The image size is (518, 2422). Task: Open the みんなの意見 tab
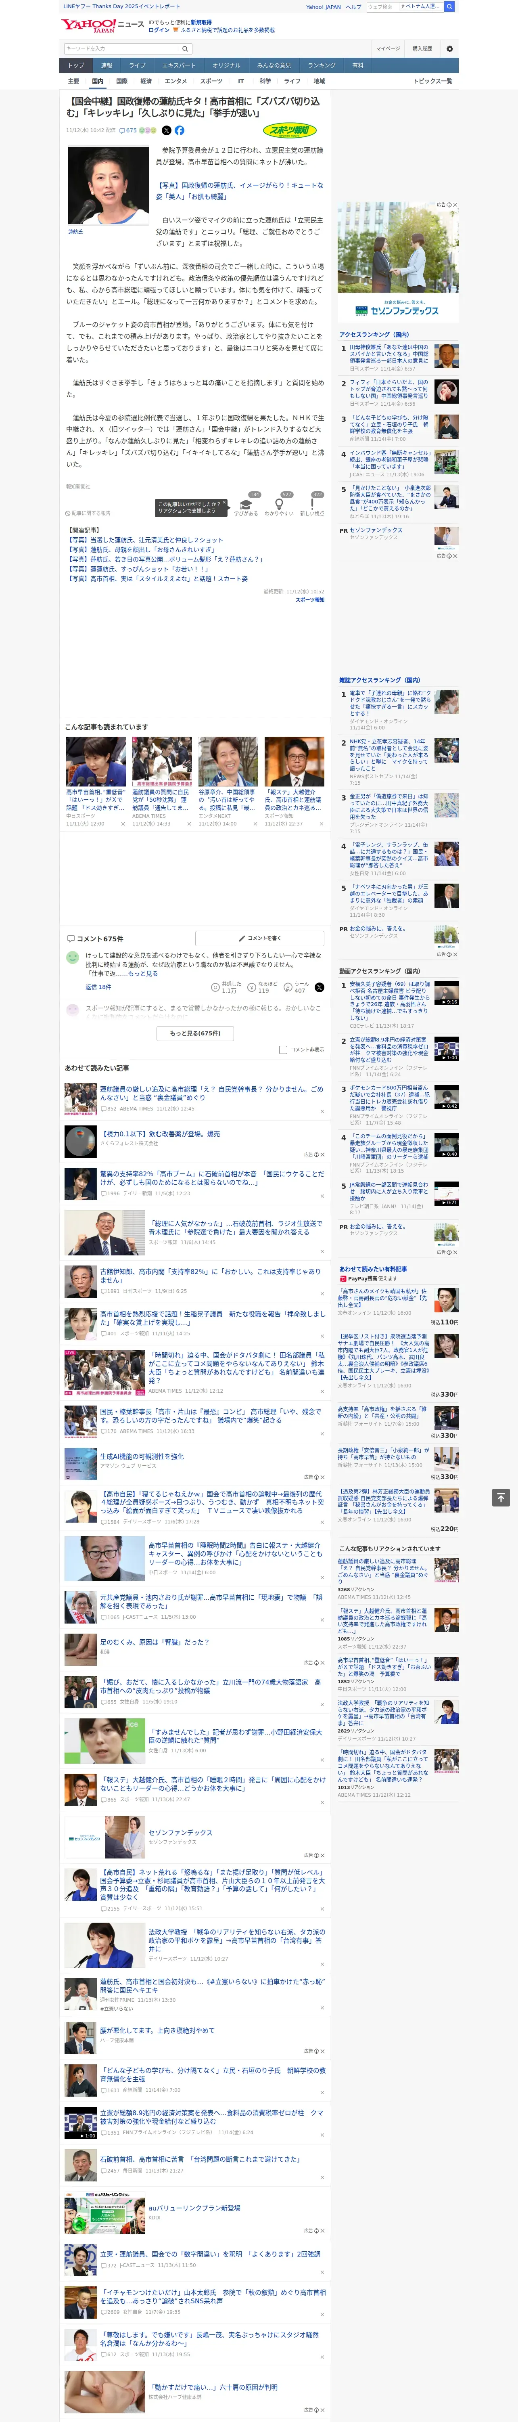(274, 66)
